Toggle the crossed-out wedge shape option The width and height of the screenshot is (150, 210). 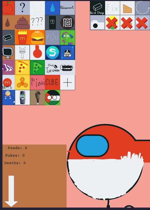click(127, 22)
